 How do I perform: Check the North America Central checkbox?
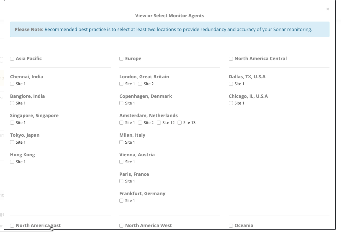[231, 59]
